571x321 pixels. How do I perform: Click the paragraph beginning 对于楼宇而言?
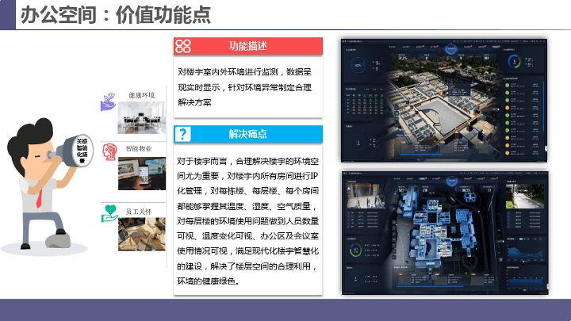tap(247, 221)
